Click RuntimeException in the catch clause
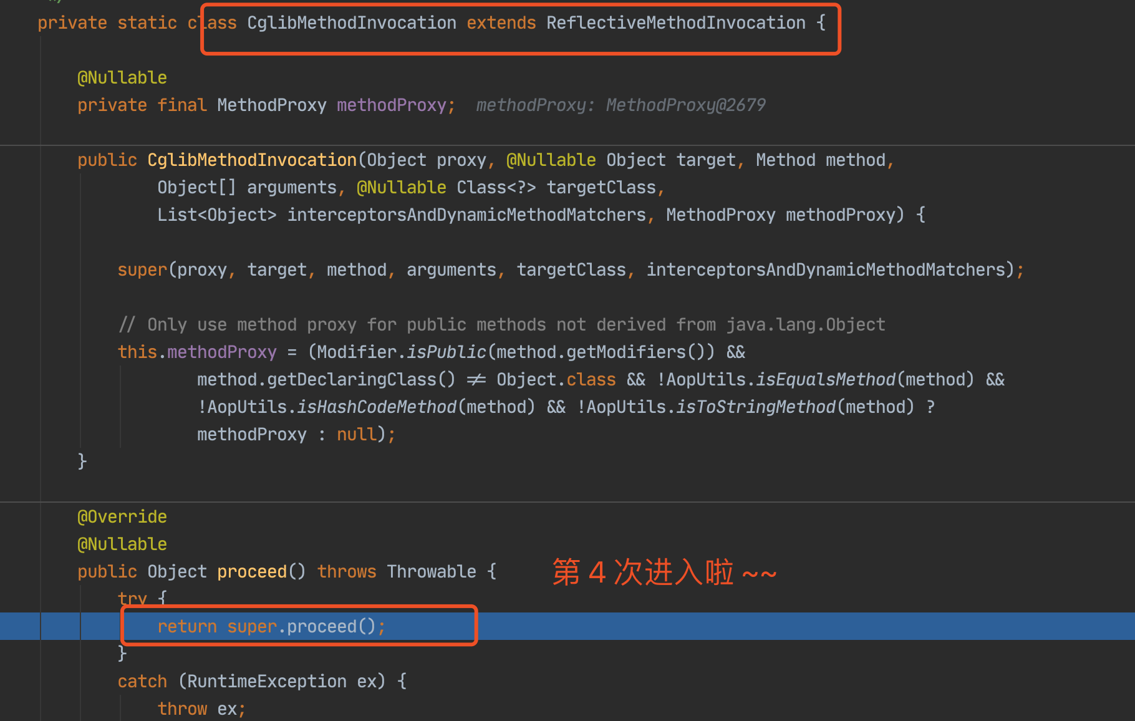 tap(267, 682)
